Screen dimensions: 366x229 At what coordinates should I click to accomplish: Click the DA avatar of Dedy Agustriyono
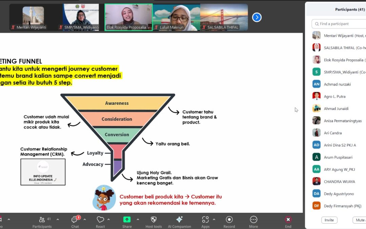[x=317, y=193]
